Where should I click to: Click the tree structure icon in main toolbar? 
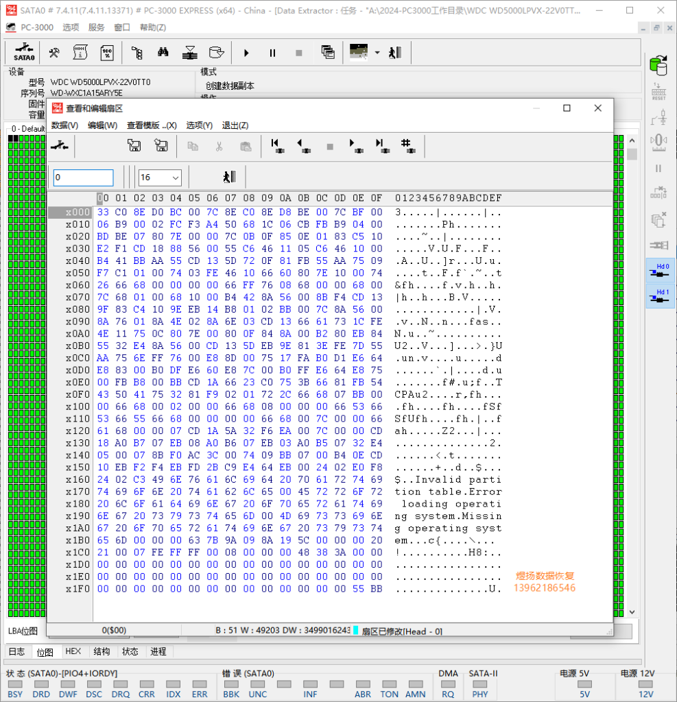coord(137,53)
